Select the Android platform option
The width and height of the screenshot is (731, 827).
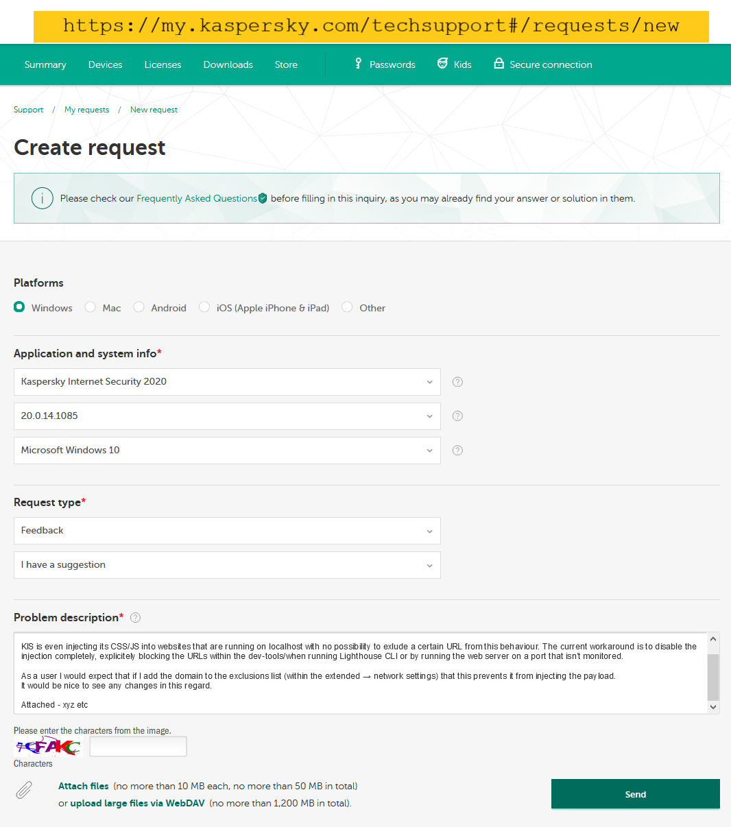(x=139, y=308)
